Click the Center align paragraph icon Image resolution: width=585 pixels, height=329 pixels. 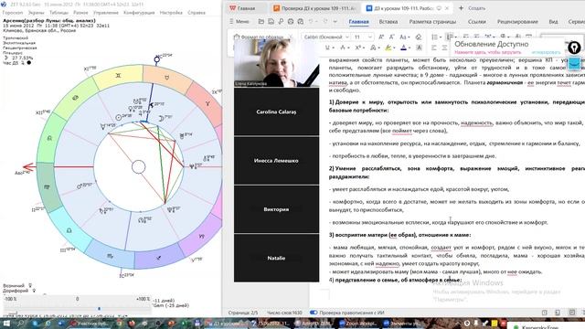click(x=444, y=48)
